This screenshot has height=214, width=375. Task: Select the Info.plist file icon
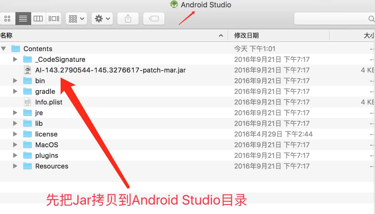(28, 102)
